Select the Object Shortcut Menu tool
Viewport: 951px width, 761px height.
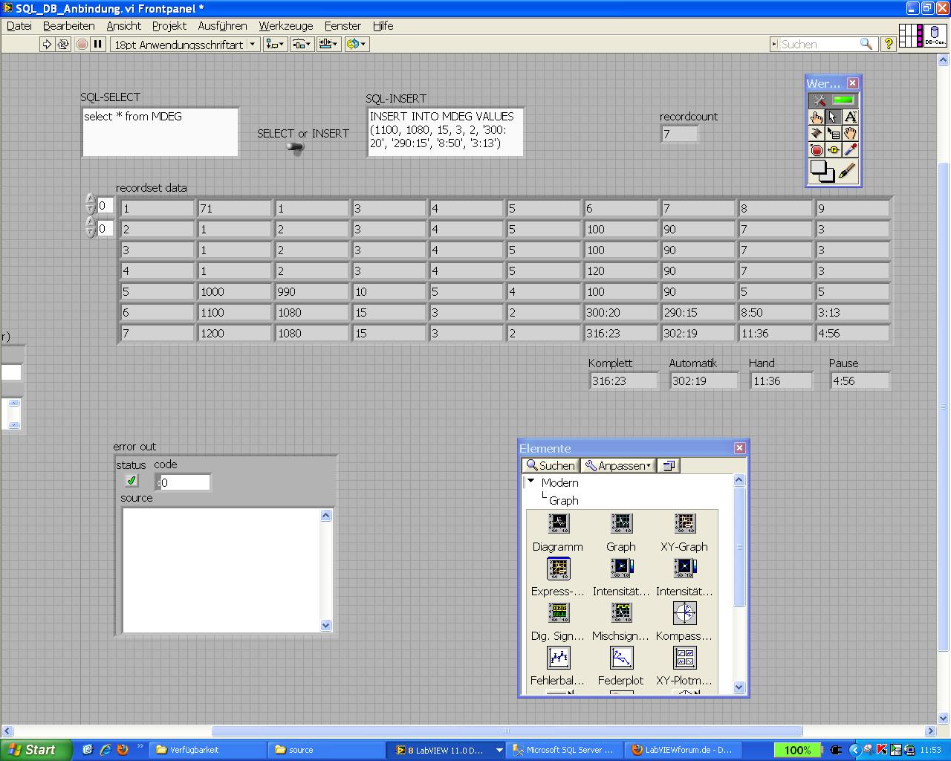[834, 134]
